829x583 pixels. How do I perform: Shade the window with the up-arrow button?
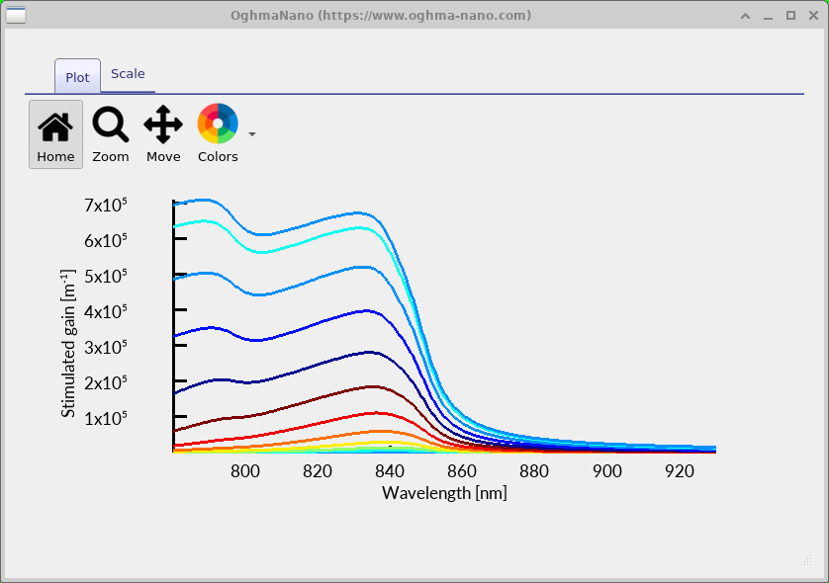[x=746, y=16]
